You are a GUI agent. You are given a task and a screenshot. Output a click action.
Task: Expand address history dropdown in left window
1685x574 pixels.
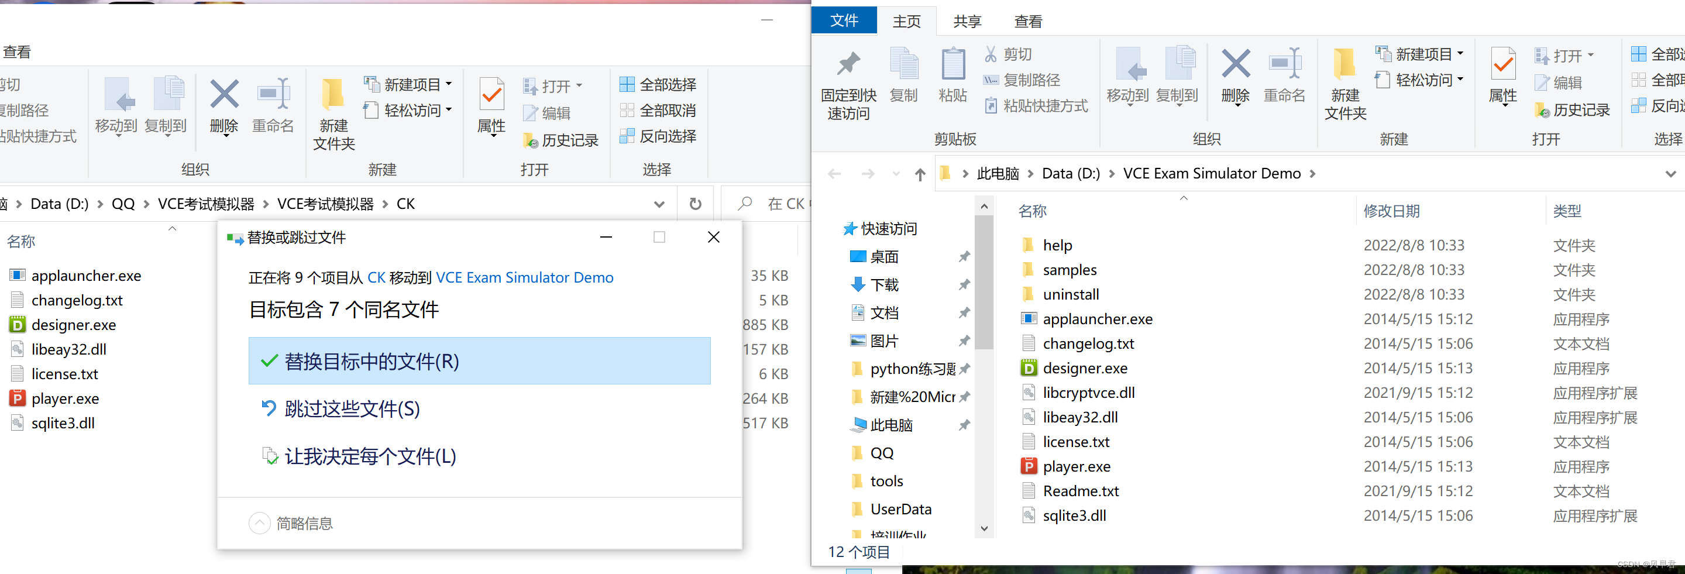659,204
